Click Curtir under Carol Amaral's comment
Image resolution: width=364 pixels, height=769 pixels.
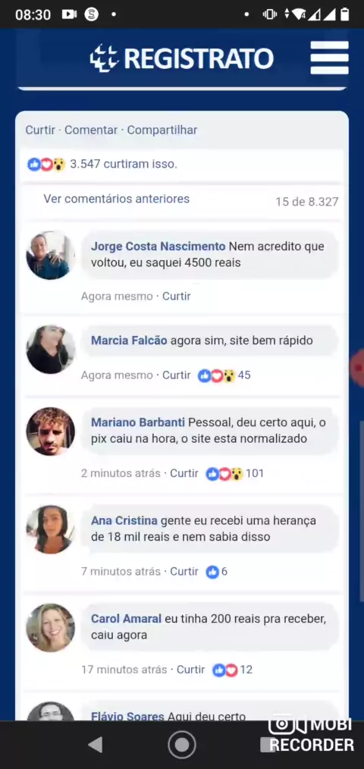(191, 670)
